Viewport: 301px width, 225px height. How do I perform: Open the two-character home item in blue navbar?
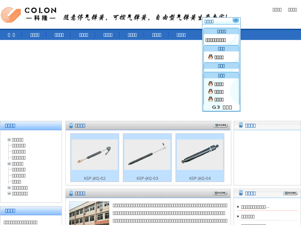click(11, 35)
